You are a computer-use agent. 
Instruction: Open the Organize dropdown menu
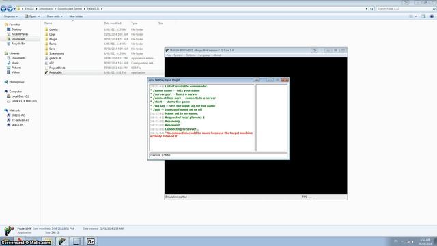click(11, 16)
